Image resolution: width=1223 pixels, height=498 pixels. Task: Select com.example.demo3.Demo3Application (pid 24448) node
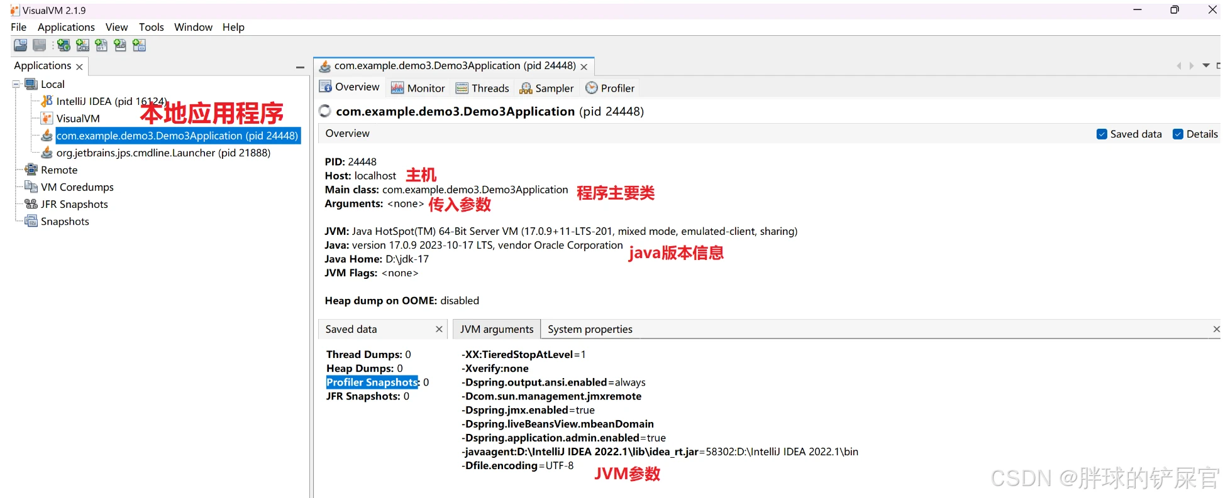pos(177,136)
